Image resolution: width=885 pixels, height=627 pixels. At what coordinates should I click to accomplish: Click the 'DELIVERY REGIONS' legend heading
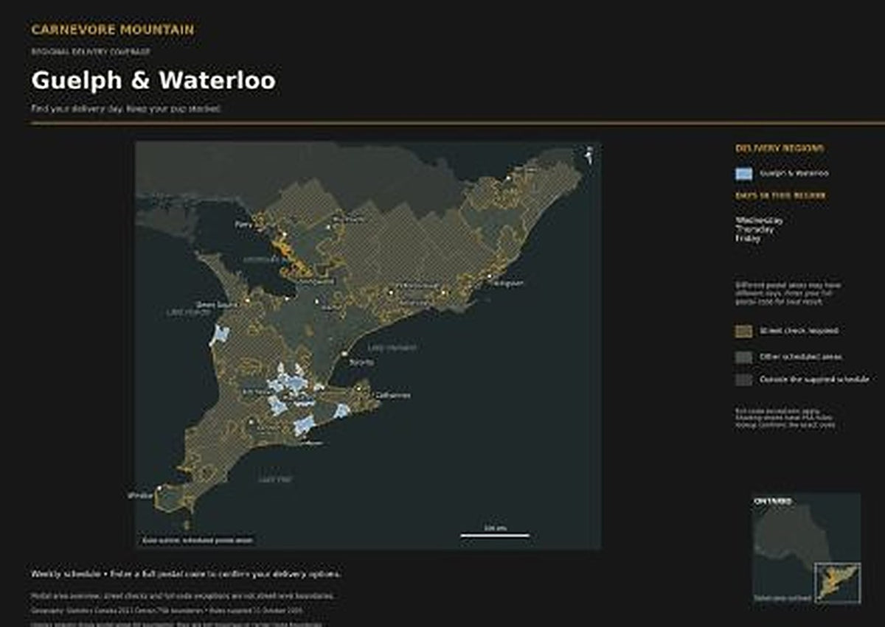click(x=780, y=148)
